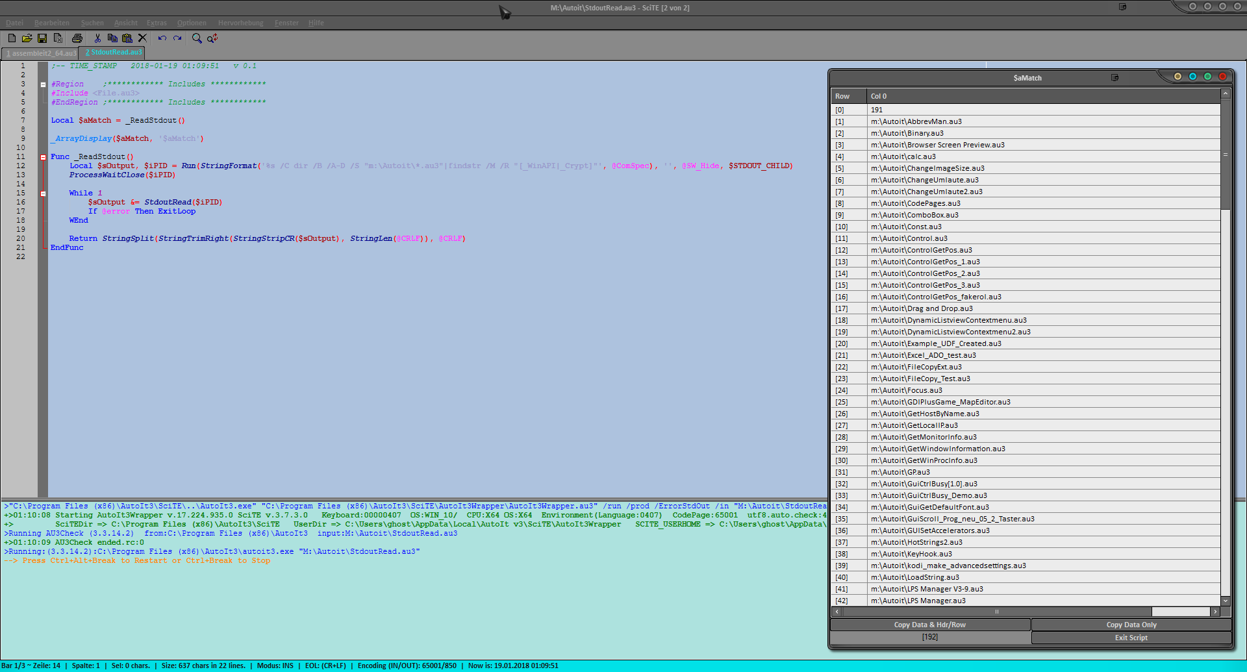Click the Find and Replace toolbar icon
The width and height of the screenshot is (1247, 672).
pos(212,38)
